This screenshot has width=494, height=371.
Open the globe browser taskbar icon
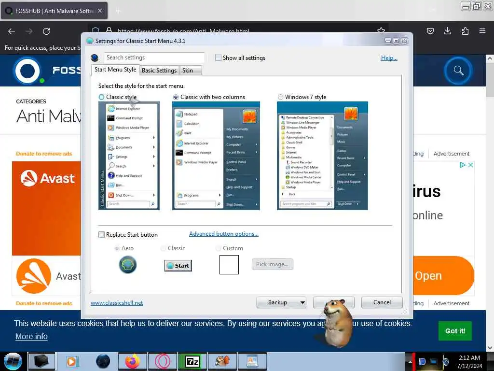[103, 361]
